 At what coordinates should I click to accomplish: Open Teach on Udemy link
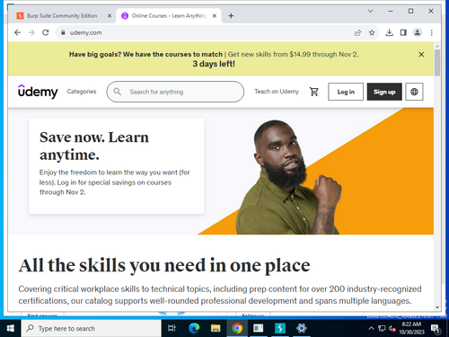coord(277,92)
